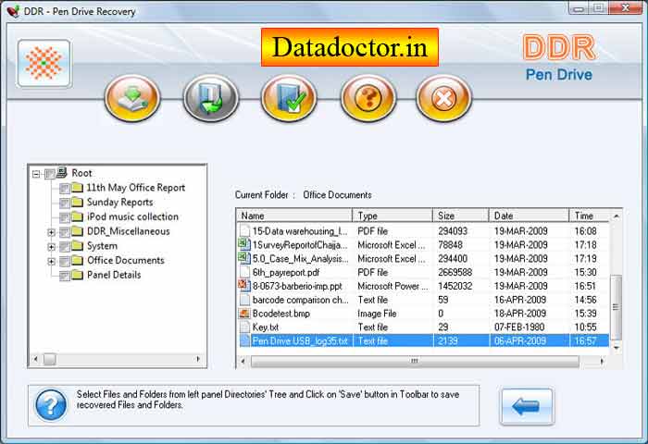
Task: Click the folder icon of Panel Details
Action: pyautogui.click(x=77, y=274)
